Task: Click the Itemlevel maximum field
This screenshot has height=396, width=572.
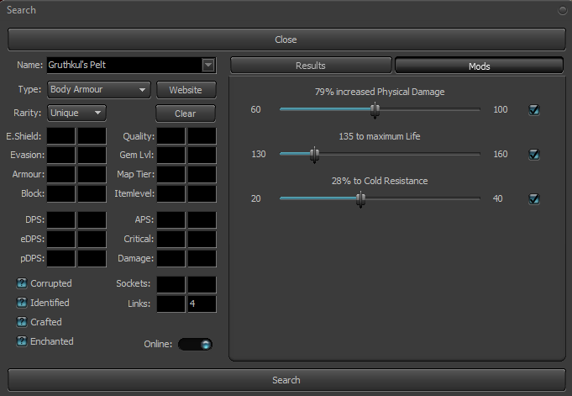Action: click(202, 194)
